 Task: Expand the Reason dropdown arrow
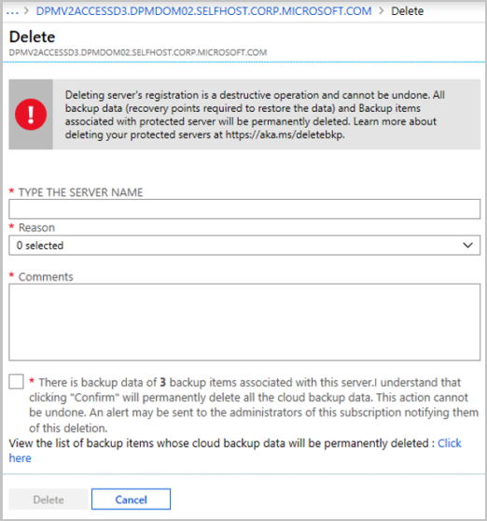[467, 246]
